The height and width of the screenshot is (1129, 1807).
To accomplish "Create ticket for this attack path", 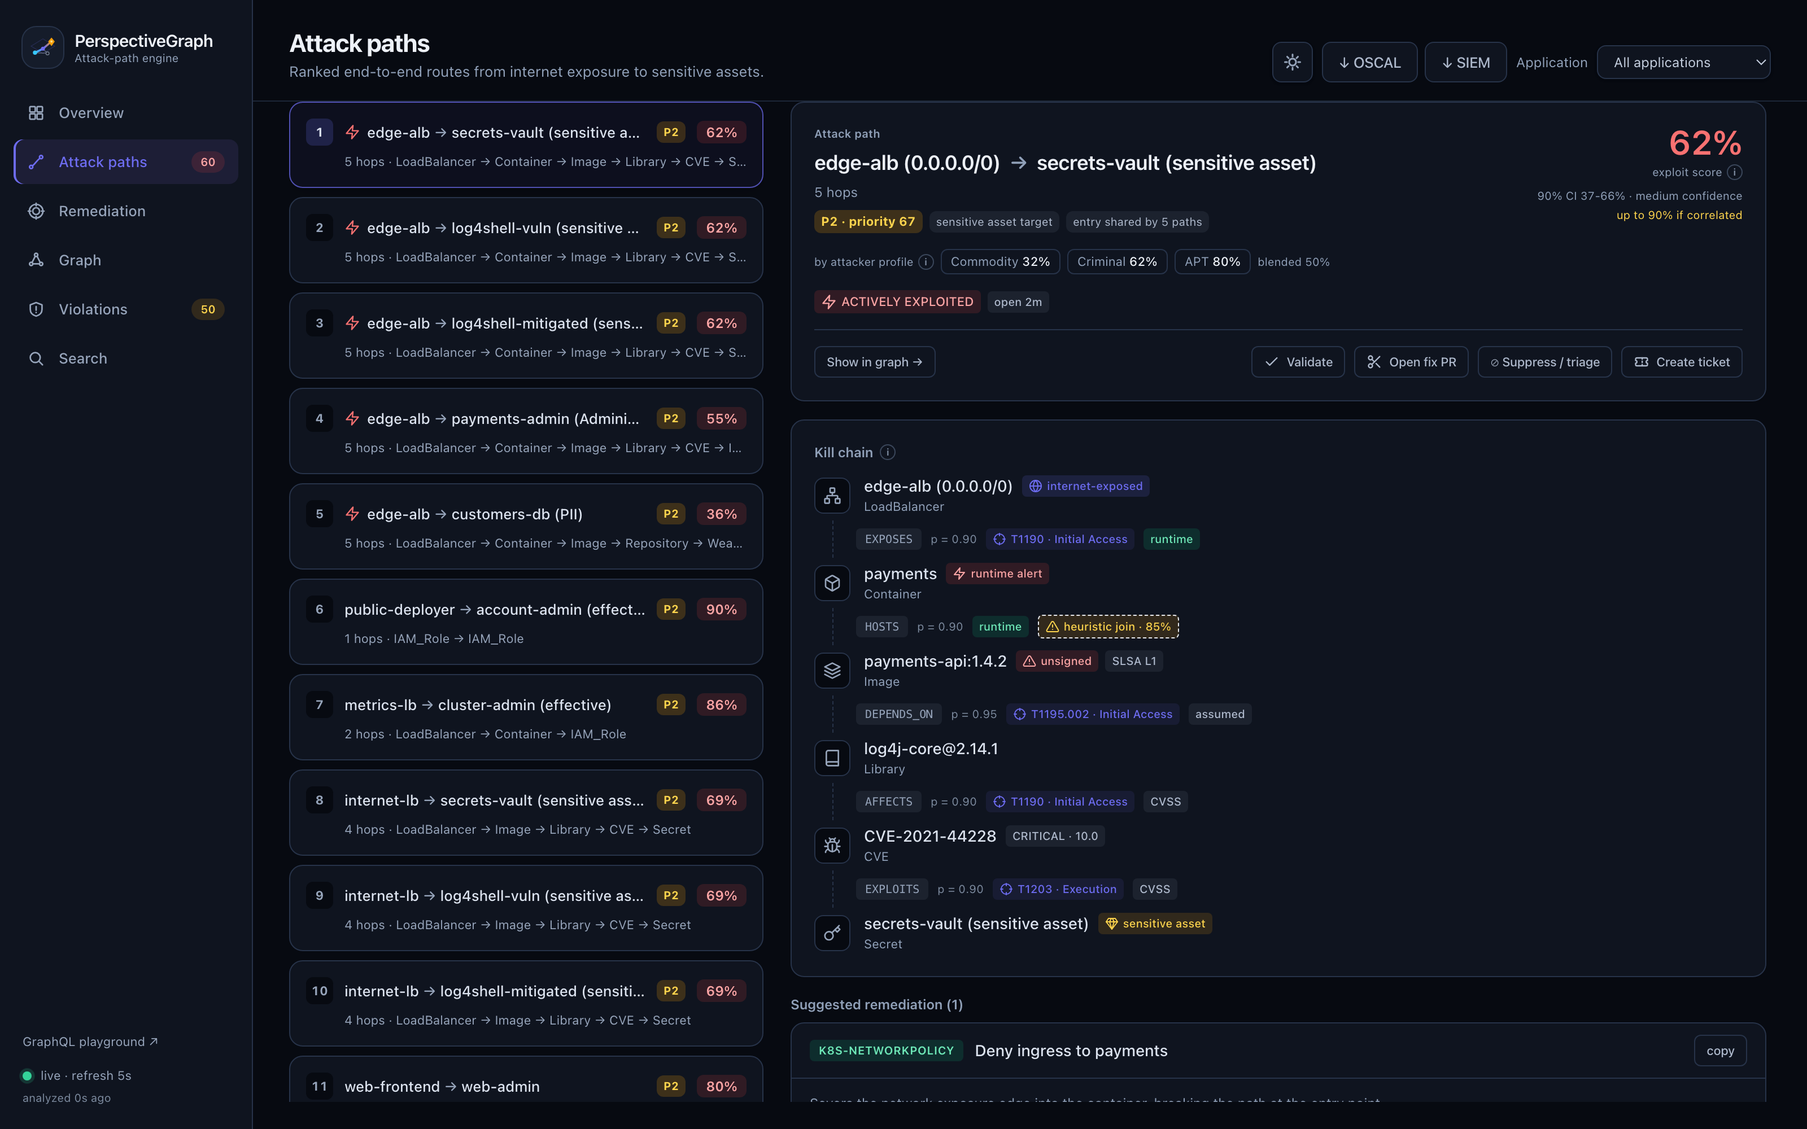I will tap(1682, 362).
